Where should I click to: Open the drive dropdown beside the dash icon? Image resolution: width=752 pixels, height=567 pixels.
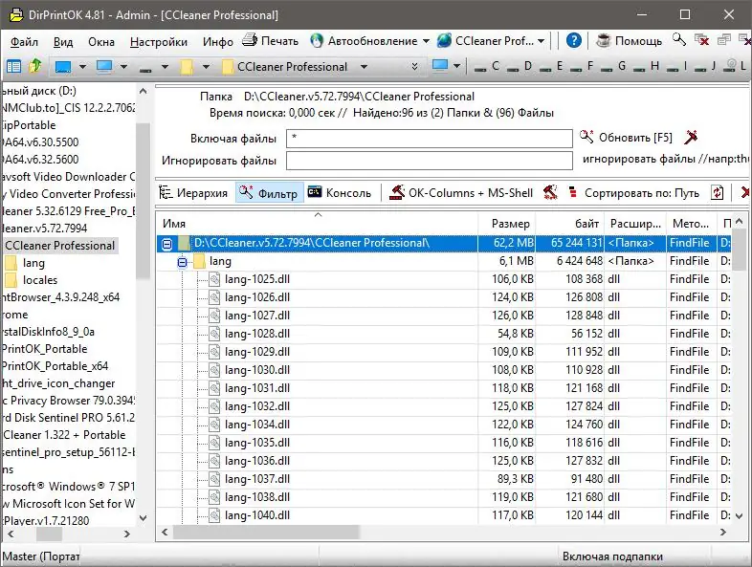(x=165, y=66)
